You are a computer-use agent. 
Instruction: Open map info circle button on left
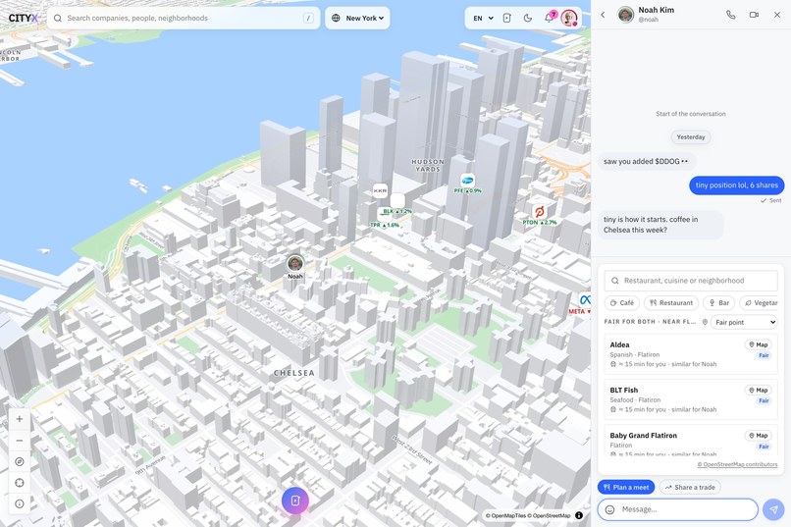pos(20,503)
